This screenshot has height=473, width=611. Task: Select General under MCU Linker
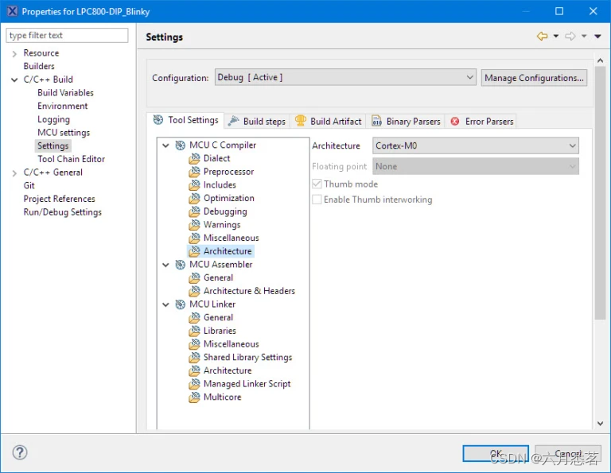pyautogui.click(x=218, y=317)
